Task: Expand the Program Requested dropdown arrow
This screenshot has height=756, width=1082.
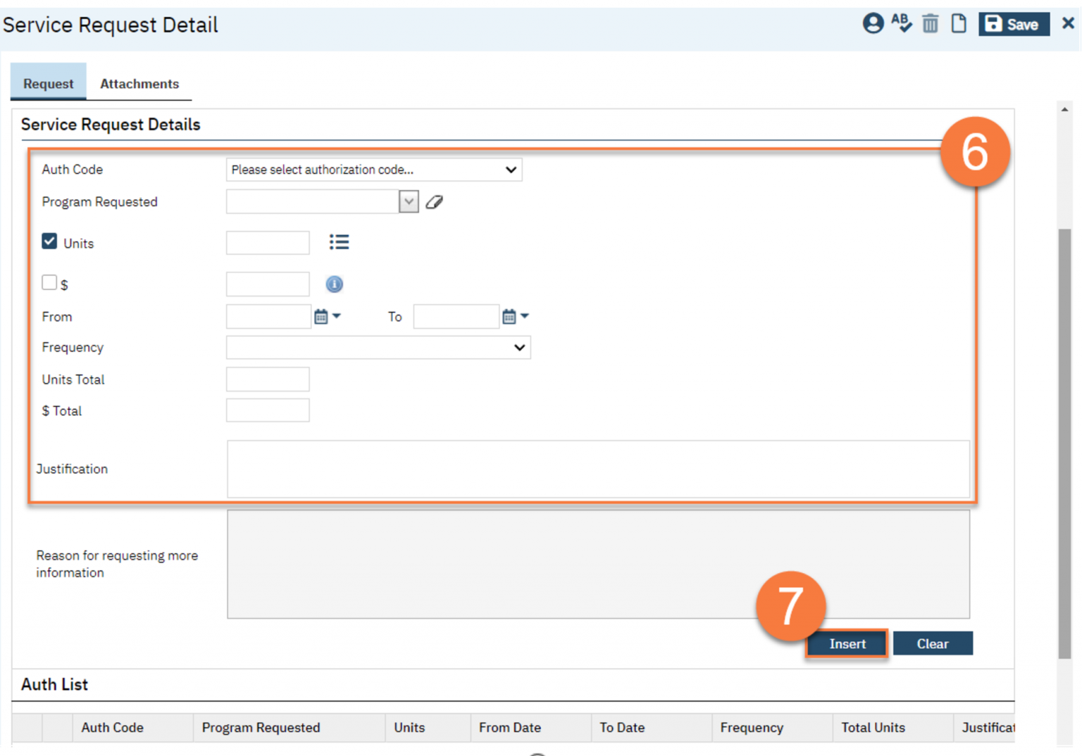Action: 409,202
